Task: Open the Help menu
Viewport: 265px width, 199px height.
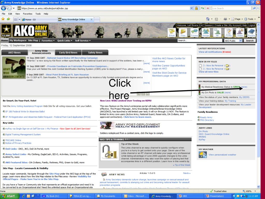Action: point(46,14)
